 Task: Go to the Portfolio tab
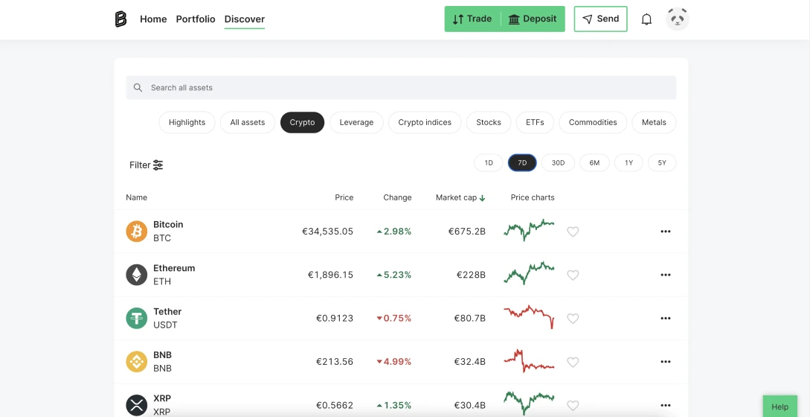(x=196, y=19)
